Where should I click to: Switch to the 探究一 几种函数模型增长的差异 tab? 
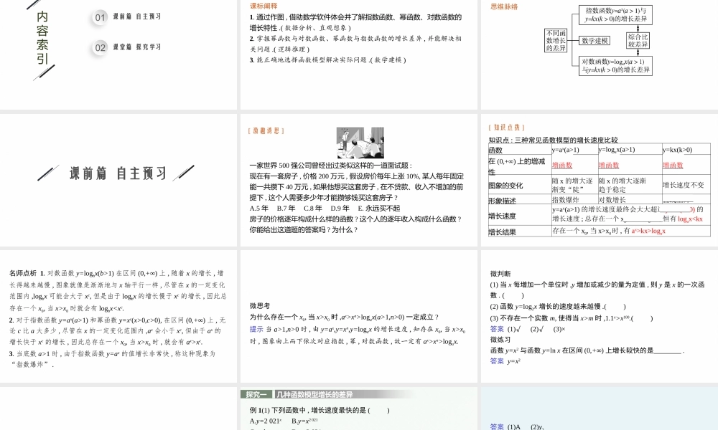302,394
